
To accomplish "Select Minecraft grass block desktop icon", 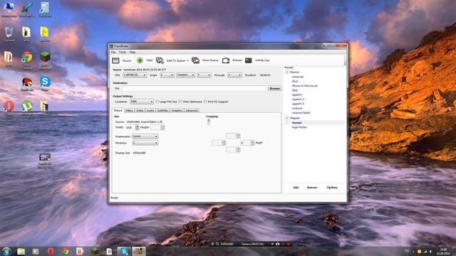I will click(x=45, y=57).
